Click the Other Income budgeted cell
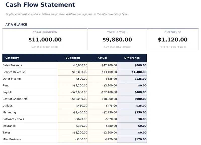 (x=73, y=79)
